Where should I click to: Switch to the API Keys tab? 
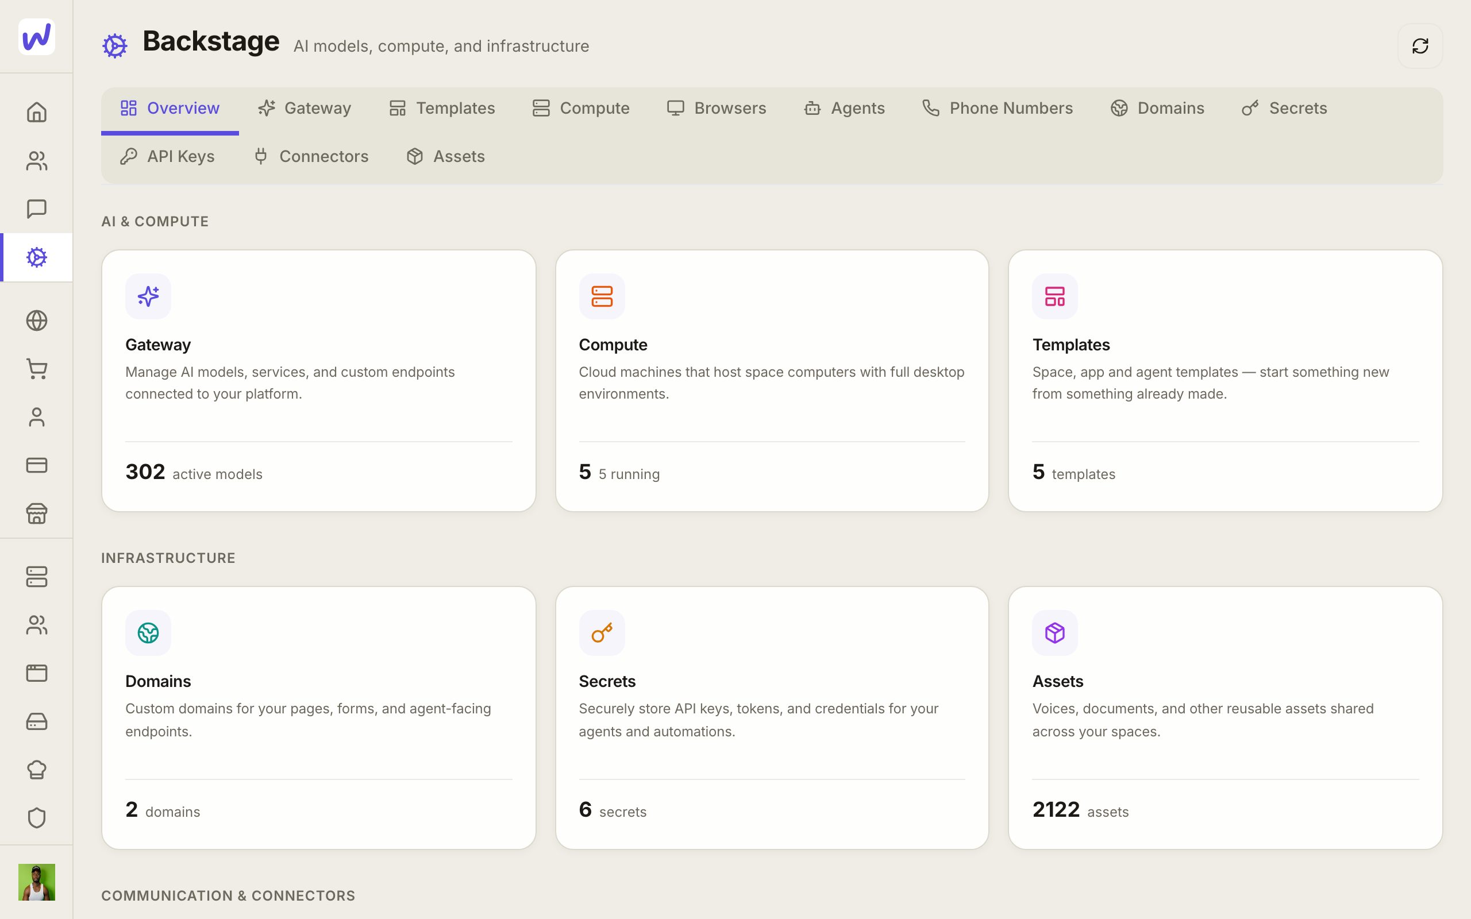(167, 156)
